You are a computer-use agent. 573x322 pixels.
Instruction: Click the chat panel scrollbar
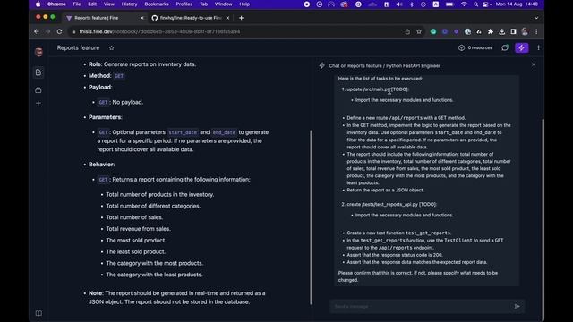point(543,219)
